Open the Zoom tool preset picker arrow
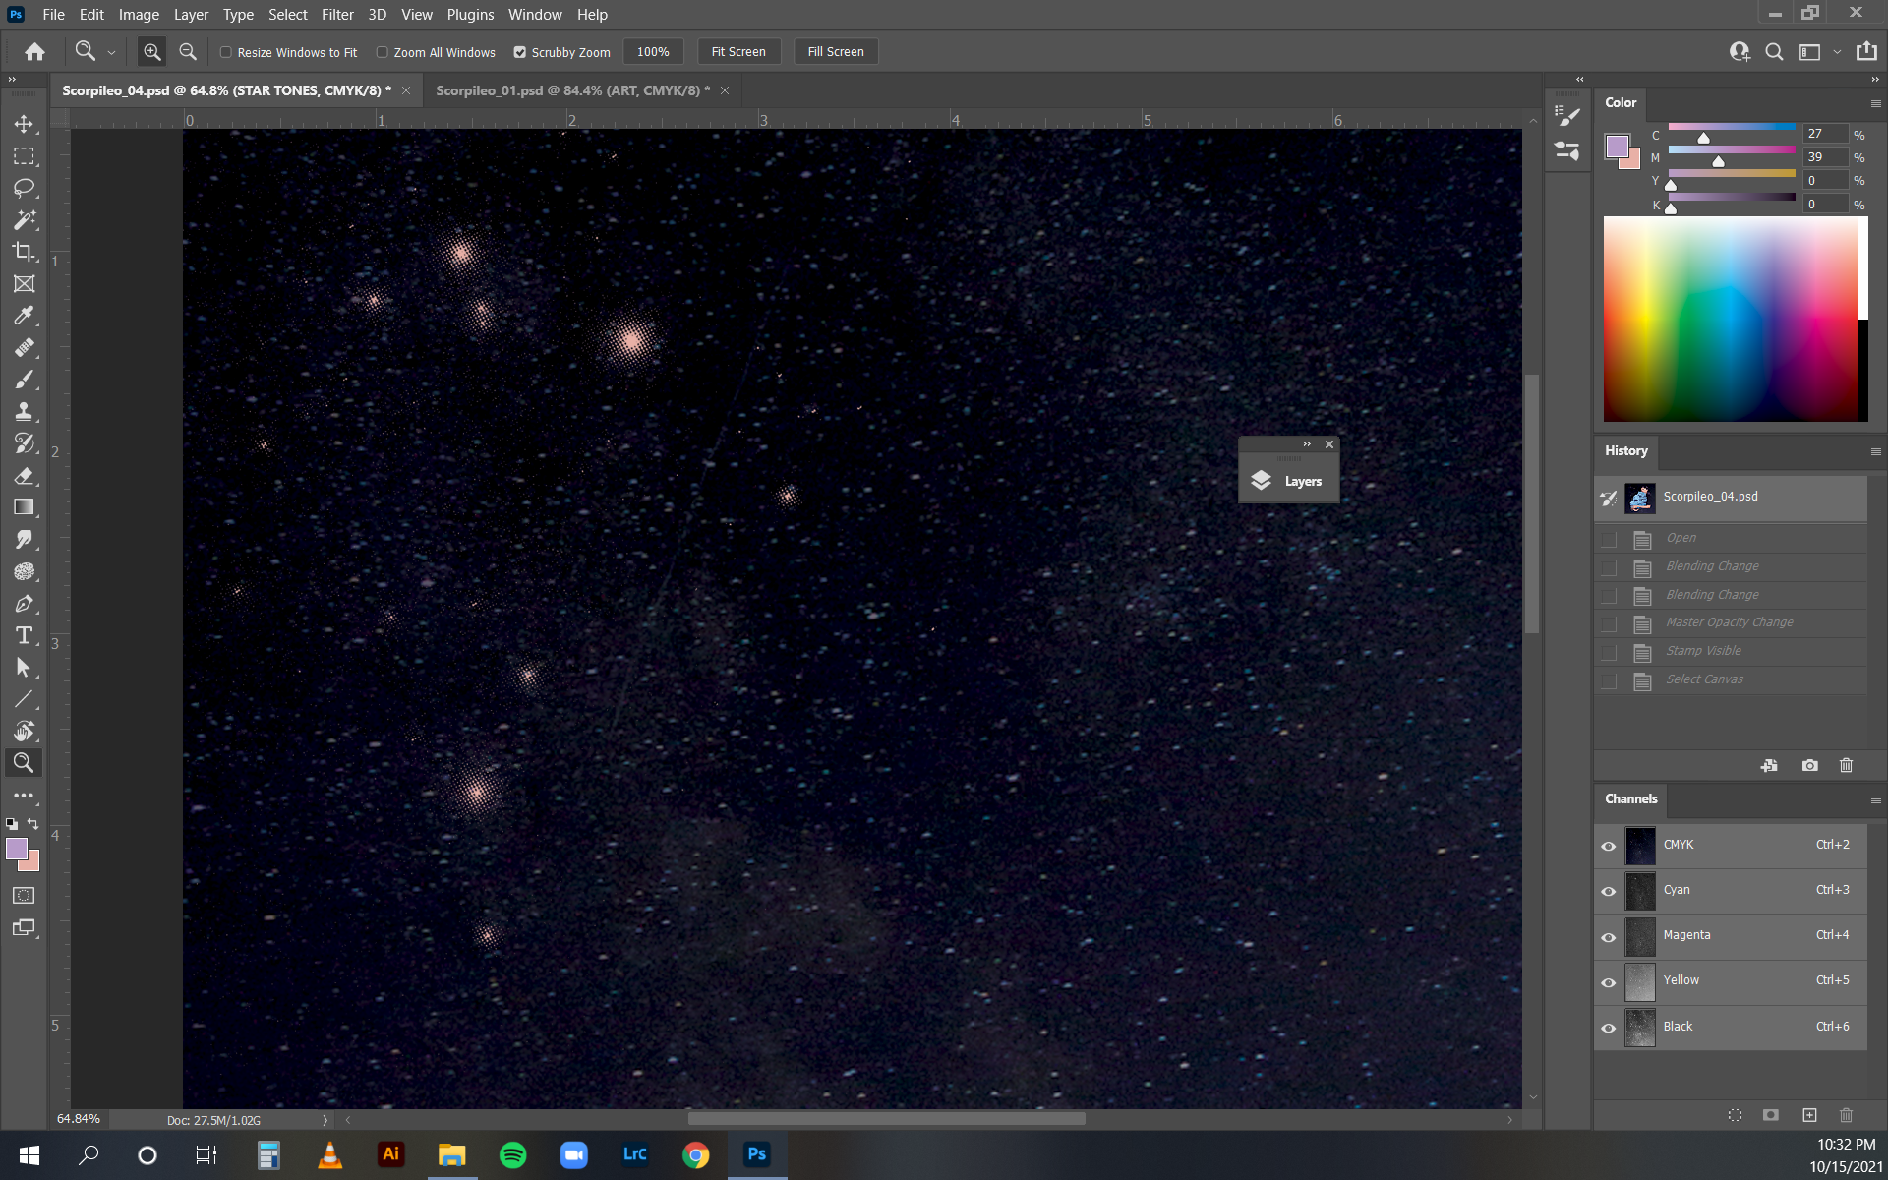Image resolution: width=1888 pixels, height=1180 pixels. click(111, 52)
